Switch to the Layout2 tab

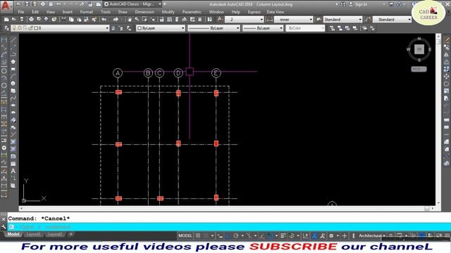pos(55,234)
